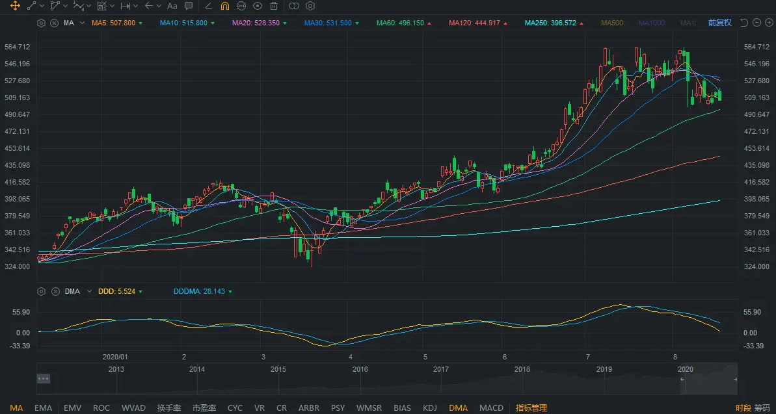Add a comment bubble annotation
Image resolution: width=776 pixels, height=414 pixels.
(x=189, y=6)
